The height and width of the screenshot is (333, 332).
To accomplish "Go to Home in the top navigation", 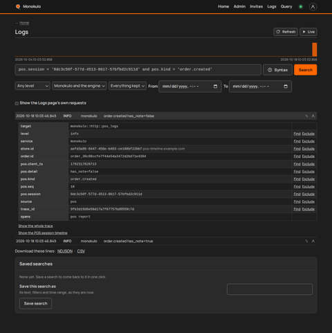I will (223, 7).
